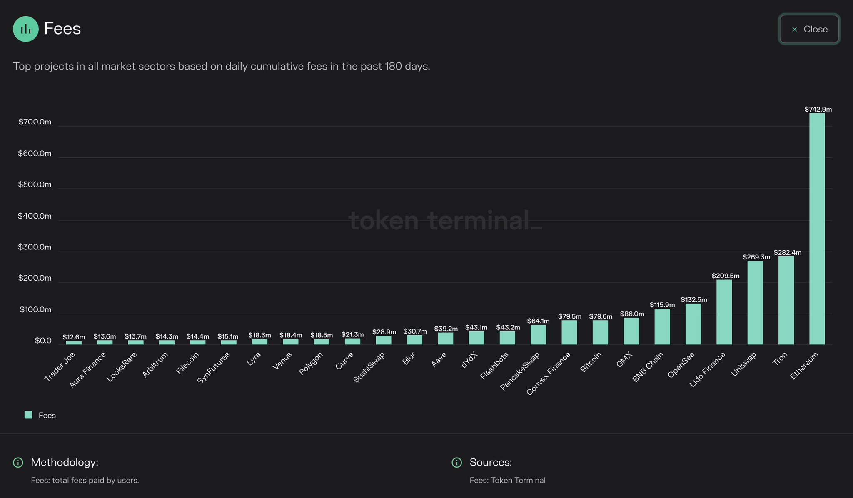Screen dimensions: 853x498
Task: Click the token terminal watermark in the chart
Action: tap(446, 221)
